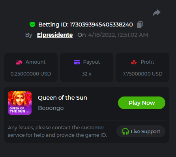Open Live Support chat

coord(141,131)
